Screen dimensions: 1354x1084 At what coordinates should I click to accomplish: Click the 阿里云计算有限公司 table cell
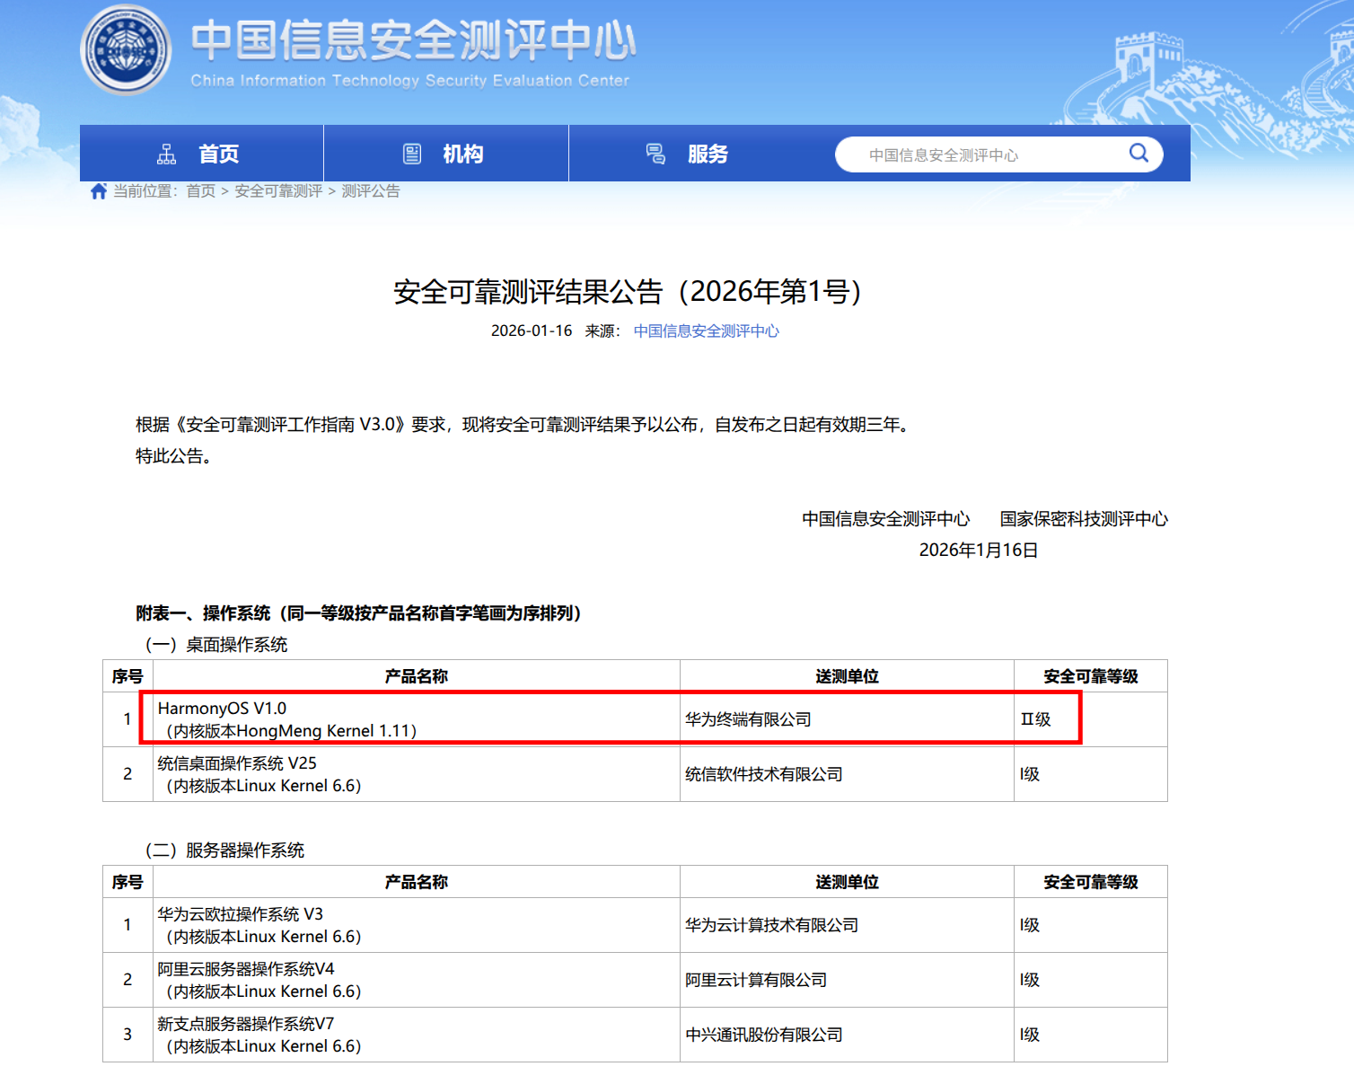(x=846, y=980)
